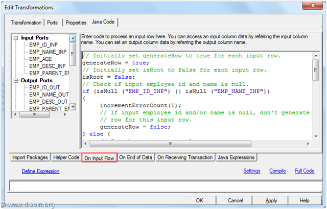
Task: Click the OK button
Action: tap(200, 200)
